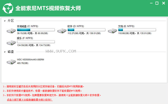Select the drive icon for 本地磁盘 C:

pos(11,31)
